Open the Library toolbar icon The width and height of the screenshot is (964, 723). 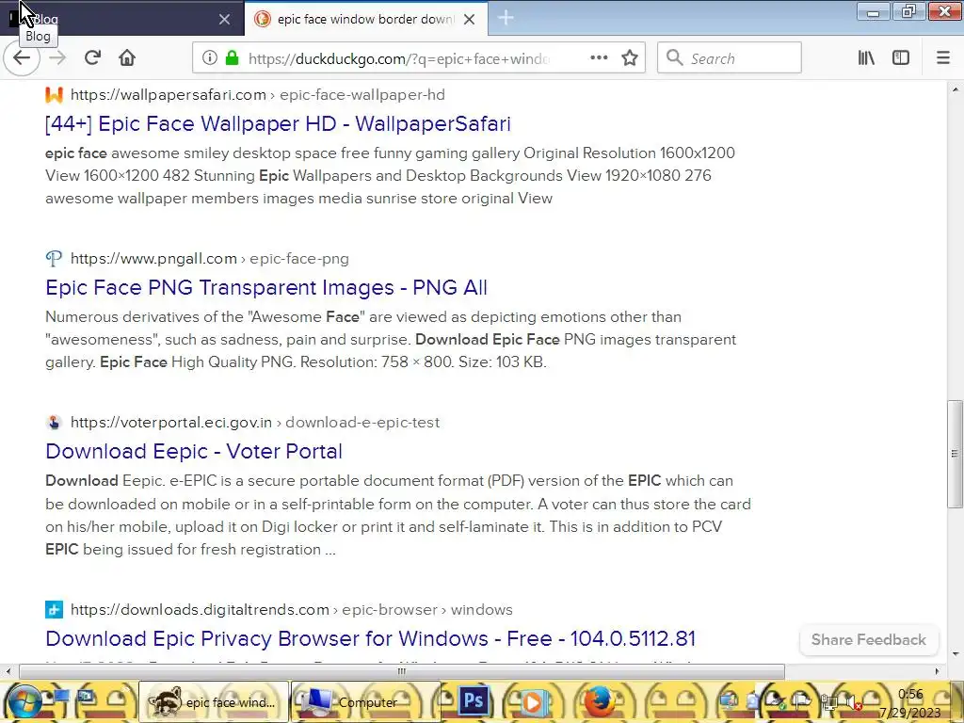click(x=866, y=57)
